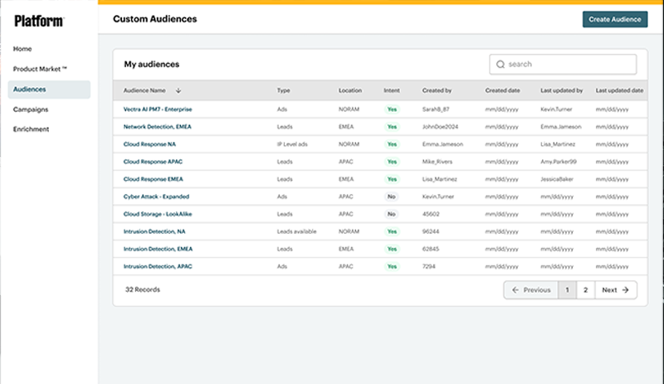This screenshot has height=384, width=664.
Task: Click the Platform logo
Action: click(x=38, y=21)
